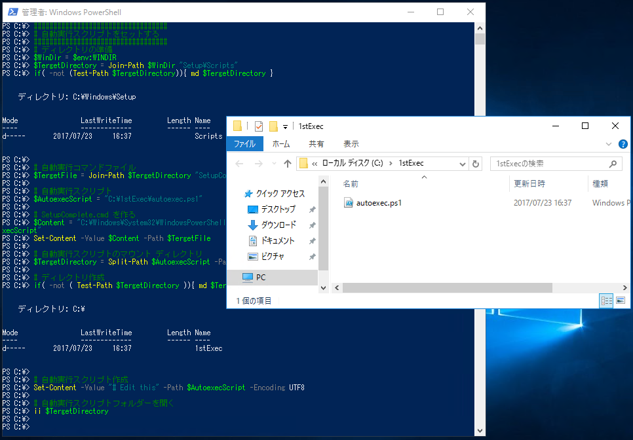Click PowerShell scrollbar down arrow

[480, 431]
